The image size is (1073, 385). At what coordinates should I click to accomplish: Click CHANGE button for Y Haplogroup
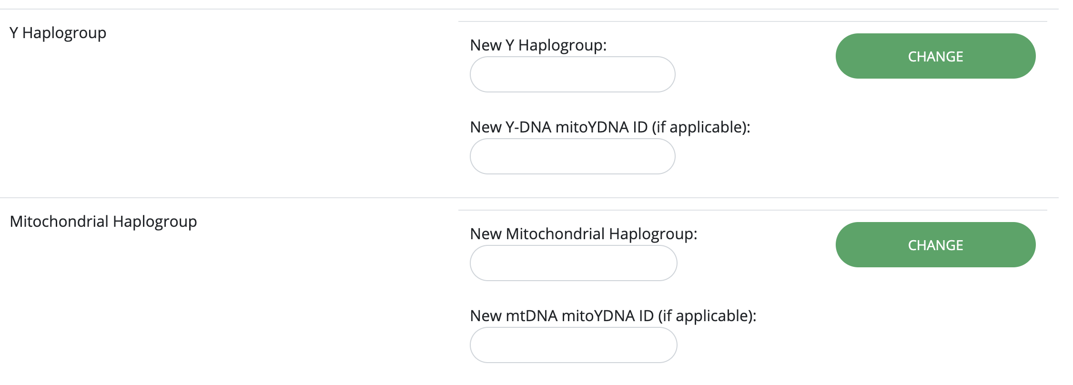935,56
